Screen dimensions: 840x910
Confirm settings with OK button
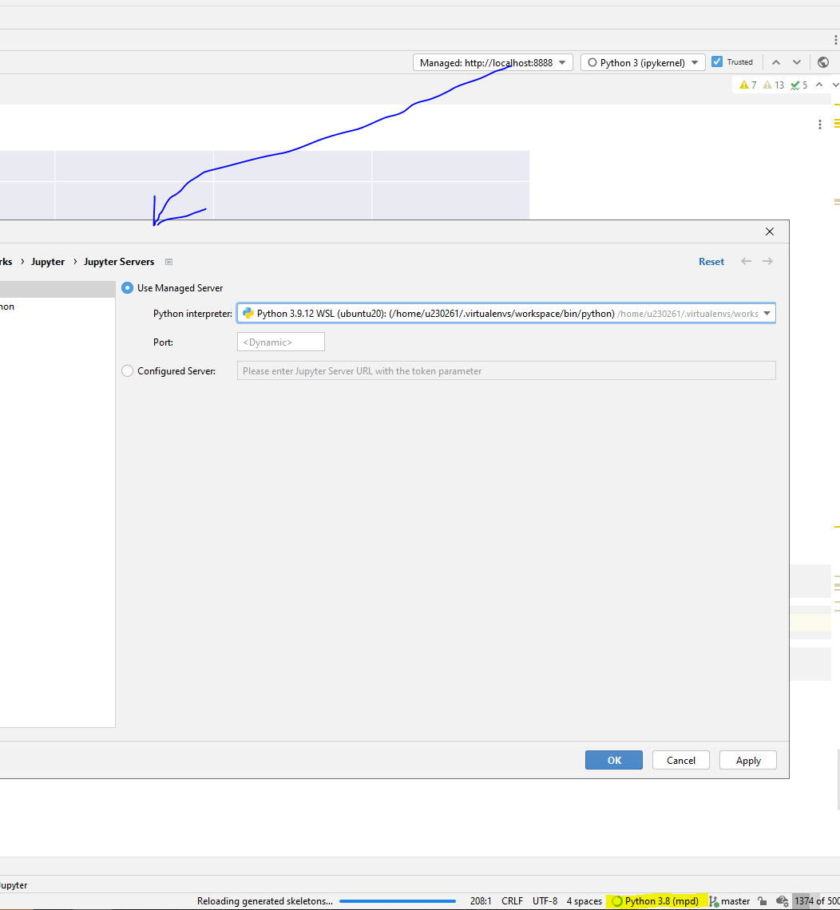tap(613, 760)
